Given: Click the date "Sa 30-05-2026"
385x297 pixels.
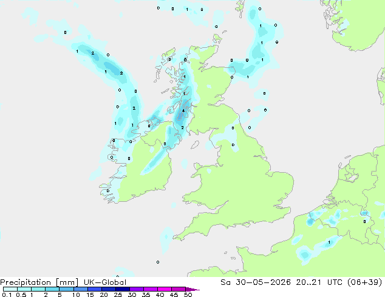Looking at the screenshot, I should [256, 282].
